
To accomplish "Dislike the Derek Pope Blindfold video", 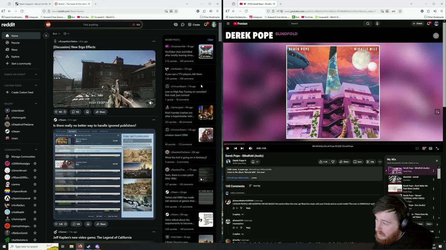I will [333, 162].
